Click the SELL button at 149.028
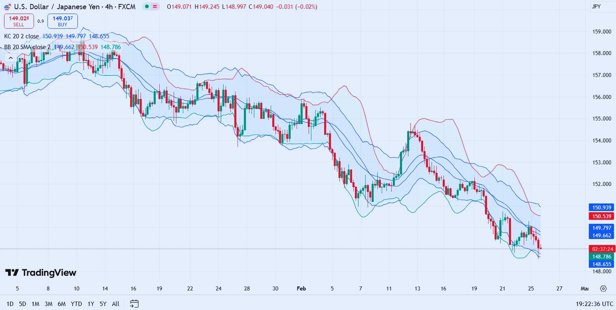The height and width of the screenshot is (310, 616). tap(19, 21)
